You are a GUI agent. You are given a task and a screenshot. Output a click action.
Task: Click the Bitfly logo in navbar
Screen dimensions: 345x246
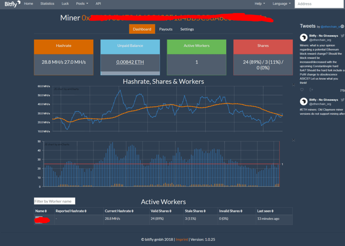coord(12,4)
